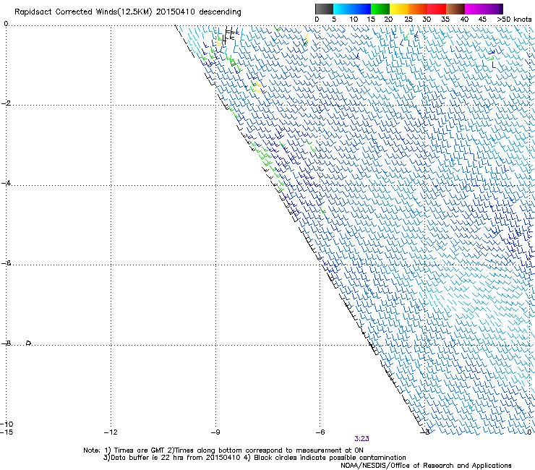Image resolution: width=535 pixels, height=470 pixels.
Task: Click the chart title 'Rapidscat Corrected Winds(12.5KM)'
Action: point(83,12)
